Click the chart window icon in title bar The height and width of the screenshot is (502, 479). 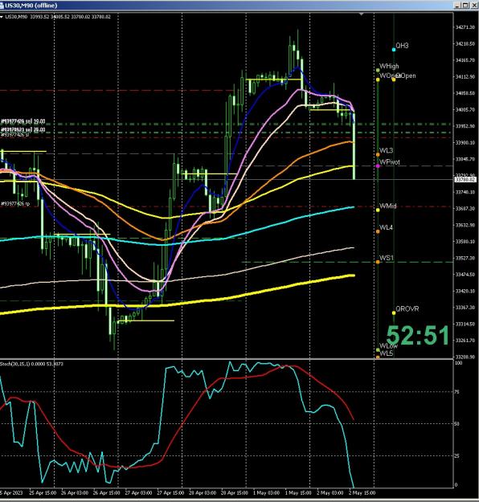2,6
